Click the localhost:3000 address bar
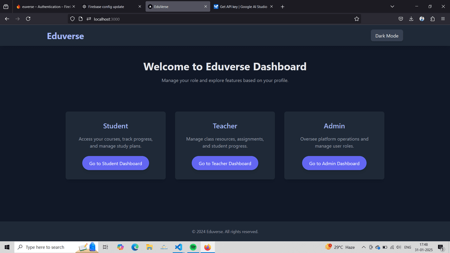The image size is (450, 253). (x=214, y=19)
